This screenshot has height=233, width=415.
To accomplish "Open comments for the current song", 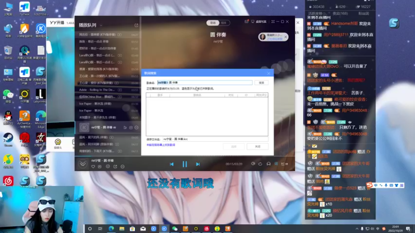I will pos(108,166).
